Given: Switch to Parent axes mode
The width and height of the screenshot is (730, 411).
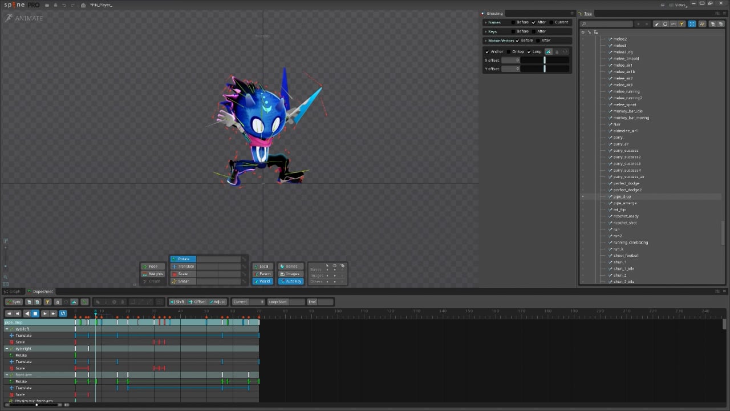Looking at the screenshot, I should click(x=263, y=274).
